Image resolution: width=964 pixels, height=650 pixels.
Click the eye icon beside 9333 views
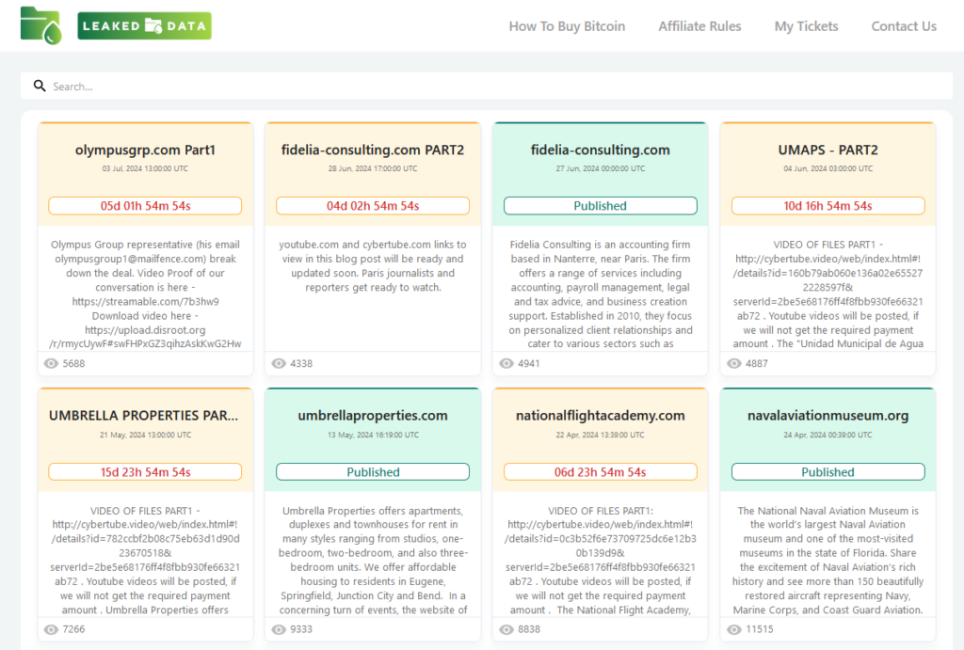[x=279, y=628]
